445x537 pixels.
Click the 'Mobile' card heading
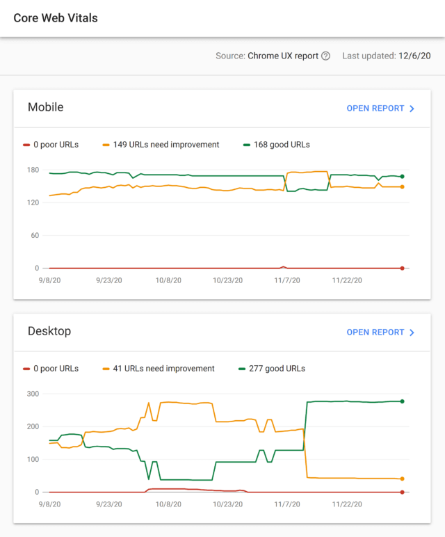click(x=45, y=107)
